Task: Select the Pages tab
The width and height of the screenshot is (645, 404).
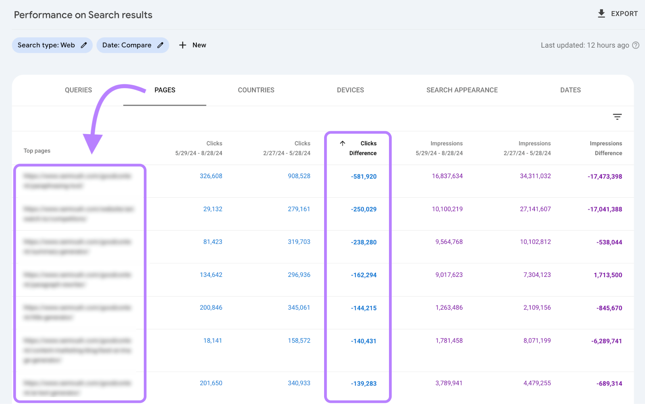Action: coord(165,90)
